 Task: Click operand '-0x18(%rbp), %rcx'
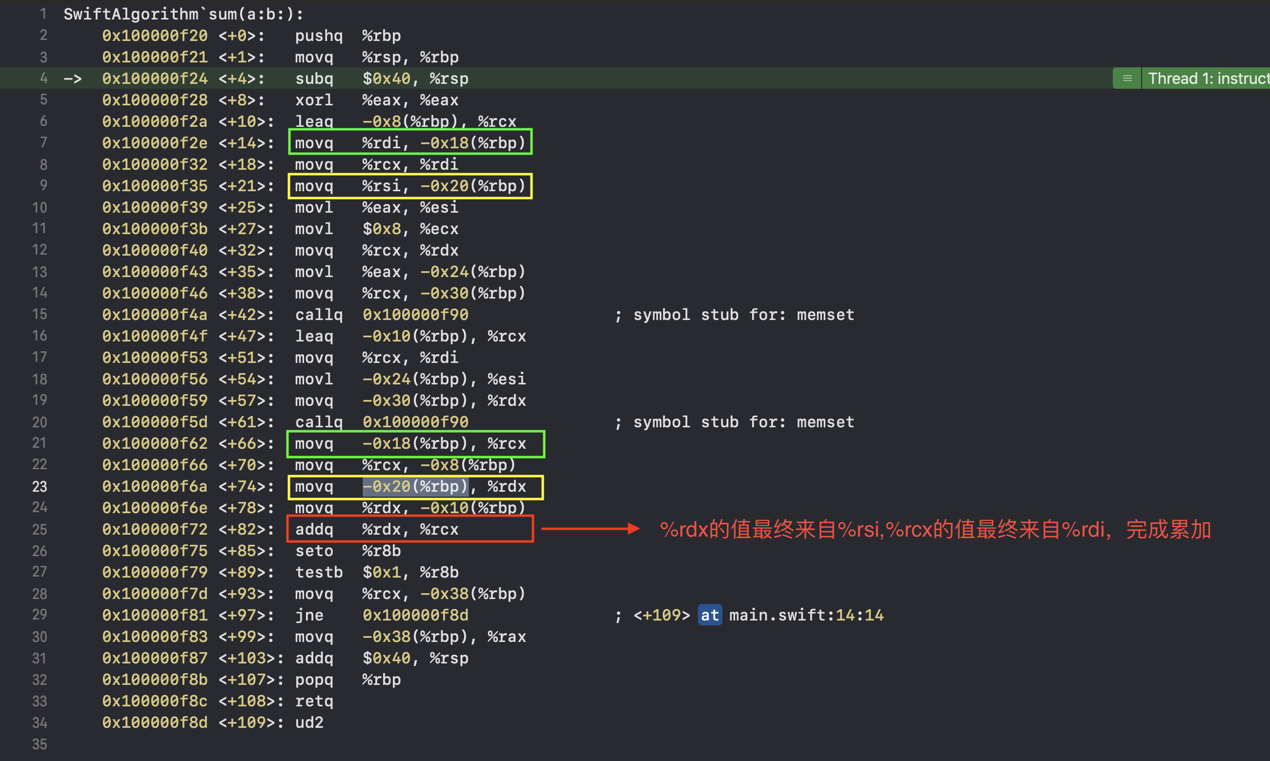444,443
